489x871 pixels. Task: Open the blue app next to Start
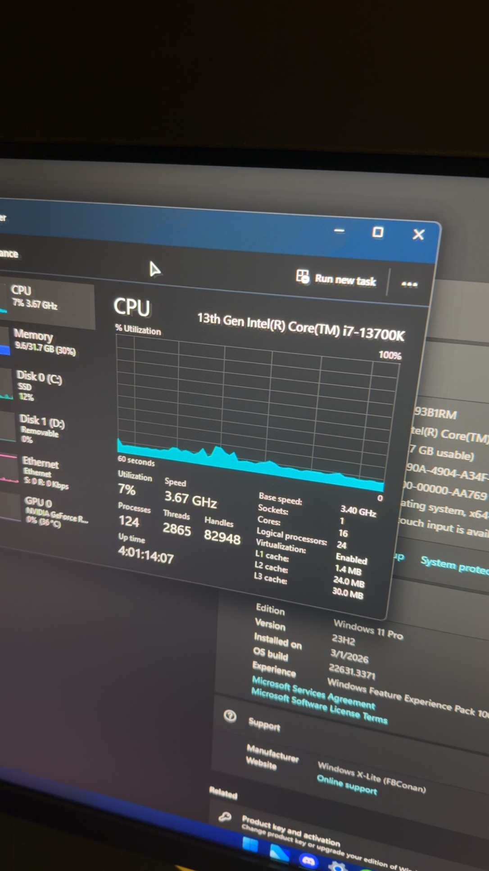pyautogui.click(x=279, y=853)
